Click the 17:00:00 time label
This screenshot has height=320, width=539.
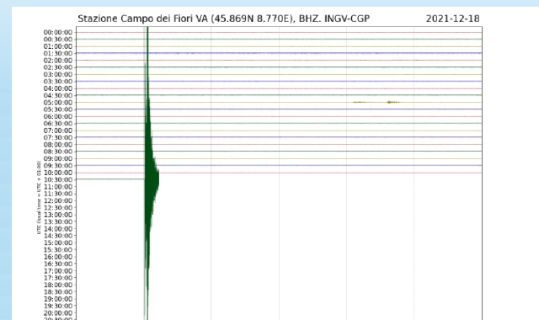(58, 271)
